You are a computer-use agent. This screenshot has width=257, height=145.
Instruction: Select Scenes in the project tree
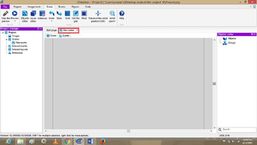click(15, 39)
